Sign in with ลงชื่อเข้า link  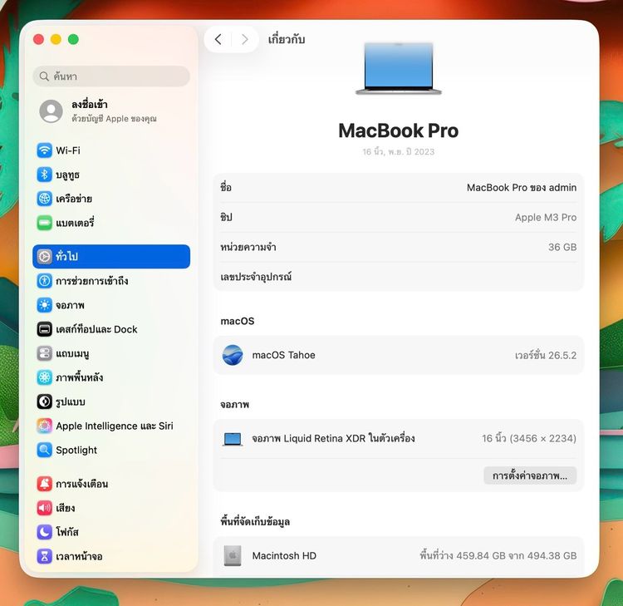[x=90, y=105]
